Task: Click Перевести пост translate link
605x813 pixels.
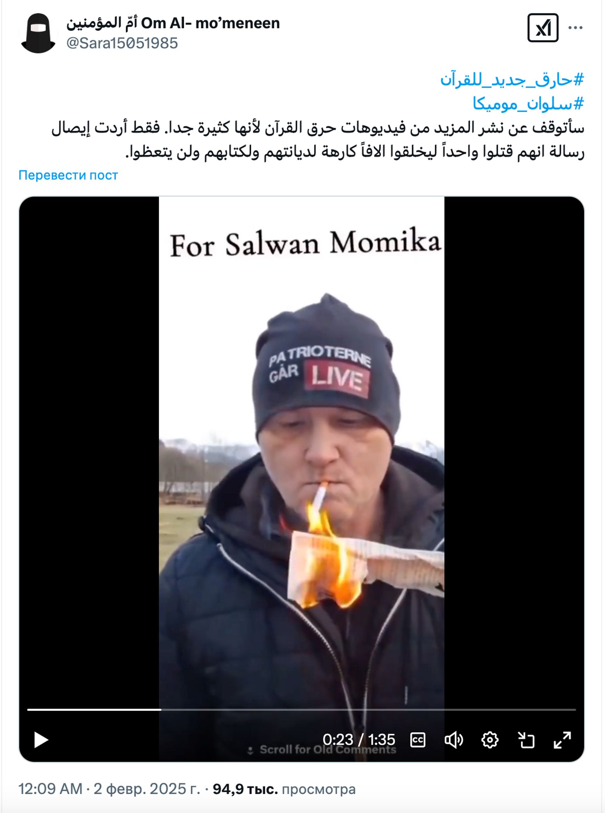Action: click(x=68, y=175)
